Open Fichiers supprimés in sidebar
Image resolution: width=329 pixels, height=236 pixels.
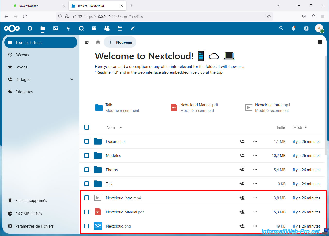(31, 201)
